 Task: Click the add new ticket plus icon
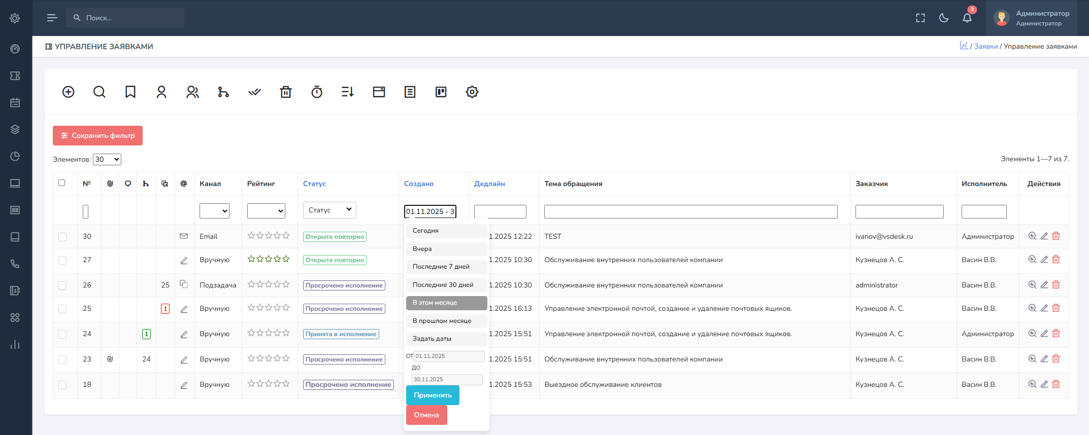pos(69,92)
